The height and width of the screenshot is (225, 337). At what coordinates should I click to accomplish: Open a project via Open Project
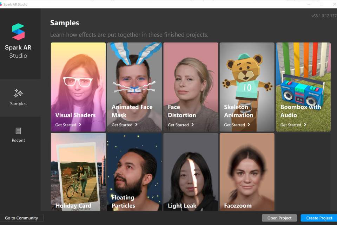(279, 218)
